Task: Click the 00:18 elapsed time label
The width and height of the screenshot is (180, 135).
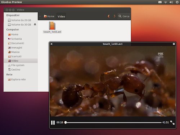Action: pos(60,122)
